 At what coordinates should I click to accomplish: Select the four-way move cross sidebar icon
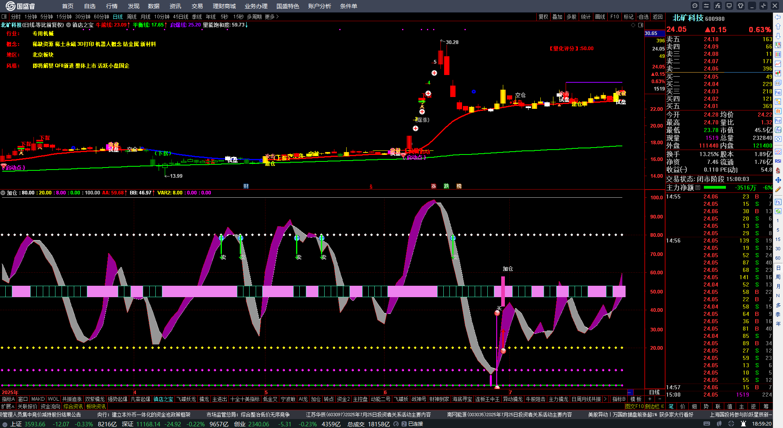click(778, 180)
